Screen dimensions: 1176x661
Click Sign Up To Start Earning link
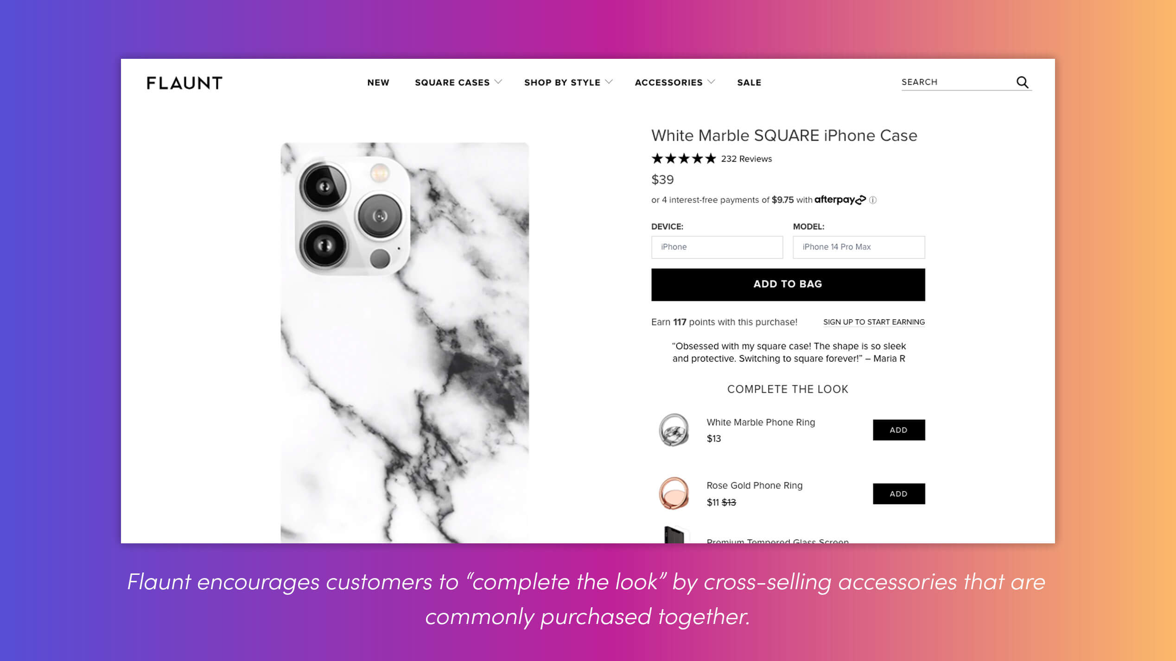(x=874, y=322)
